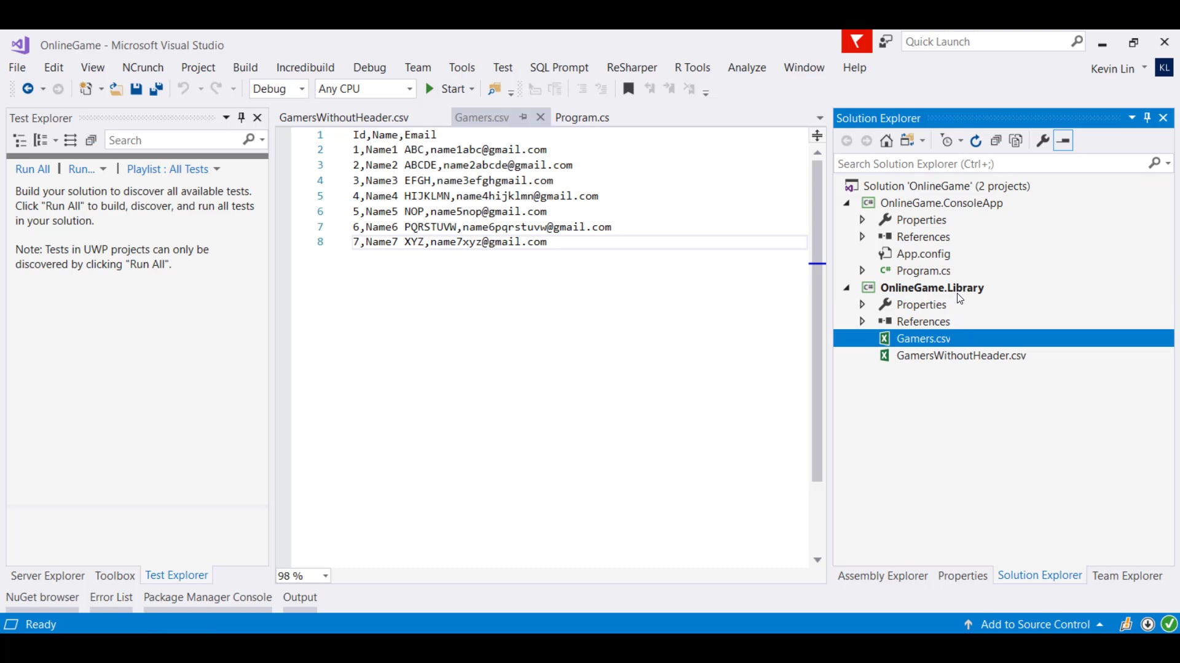The image size is (1180, 663).
Task: Click the Search Solution Explorer field
Action: point(989,164)
